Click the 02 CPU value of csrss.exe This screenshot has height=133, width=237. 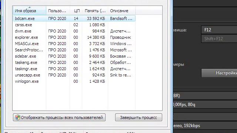click(76, 25)
